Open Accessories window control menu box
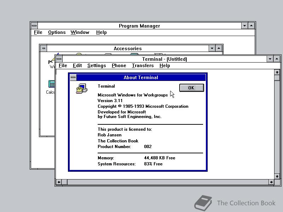 pos(44,48)
